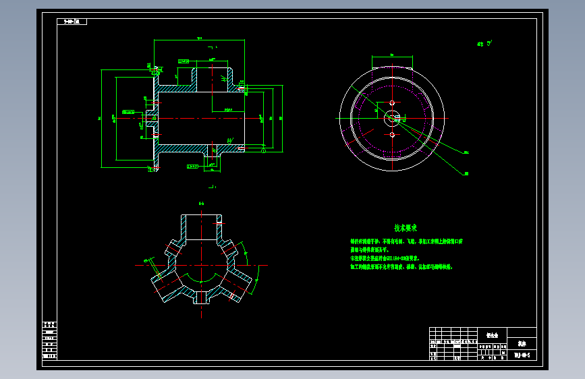
Task: Select the first line of the technical requirements
Action: pos(406,241)
